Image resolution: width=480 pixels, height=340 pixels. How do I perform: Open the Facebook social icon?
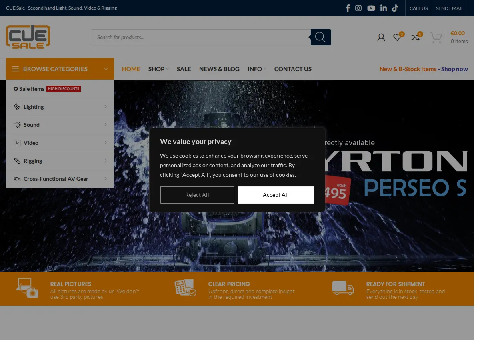tap(348, 8)
